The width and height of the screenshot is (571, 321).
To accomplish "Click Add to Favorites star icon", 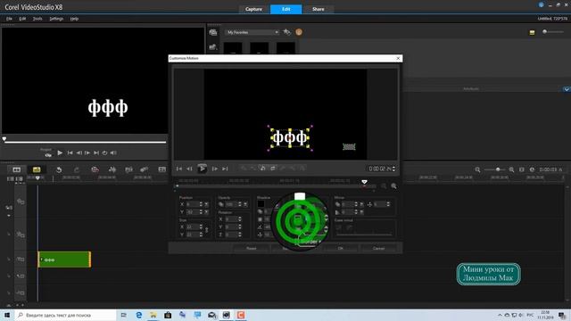I will point(287,32).
